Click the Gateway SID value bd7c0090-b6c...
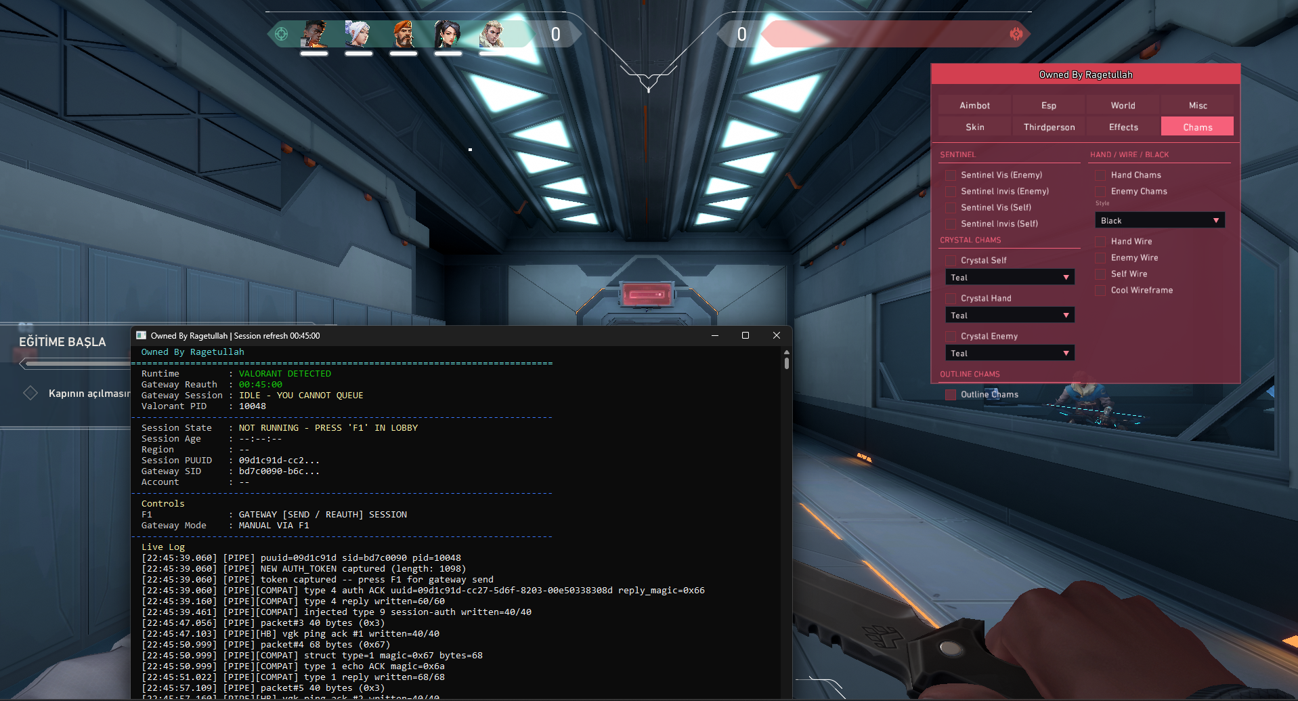The height and width of the screenshot is (701, 1298). point(279,471)
